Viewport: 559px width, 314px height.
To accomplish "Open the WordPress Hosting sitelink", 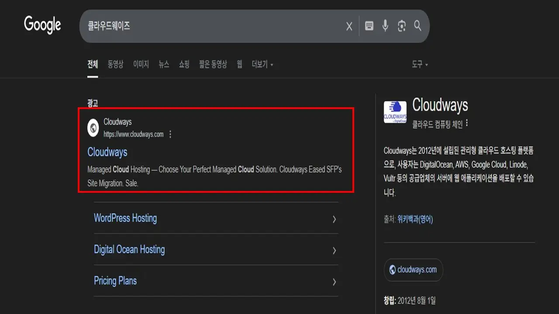I will click(125, 218).
